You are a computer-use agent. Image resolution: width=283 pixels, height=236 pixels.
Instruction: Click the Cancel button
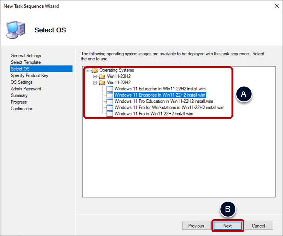pos(259,226)
